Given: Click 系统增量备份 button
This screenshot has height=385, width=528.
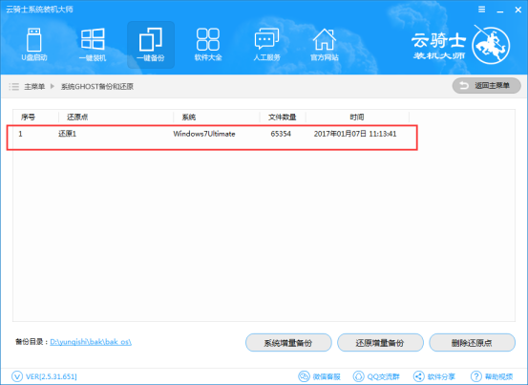Looking at the screenshot, I should tap(288, 343).
